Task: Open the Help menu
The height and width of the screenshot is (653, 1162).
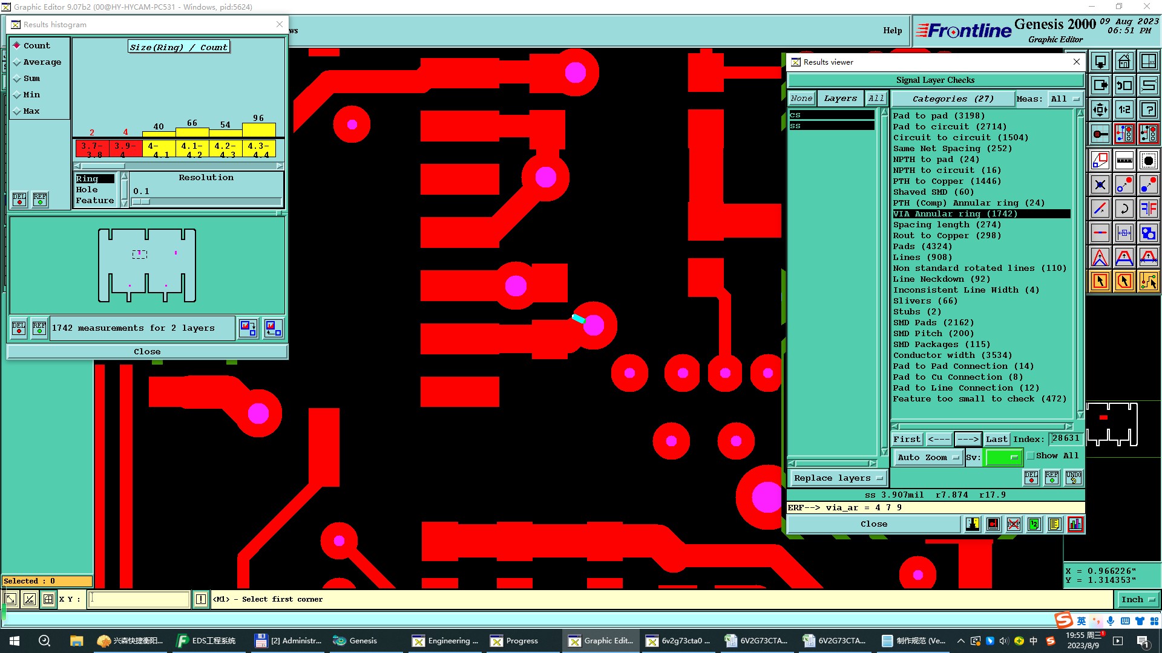Action: pos(892,30)
